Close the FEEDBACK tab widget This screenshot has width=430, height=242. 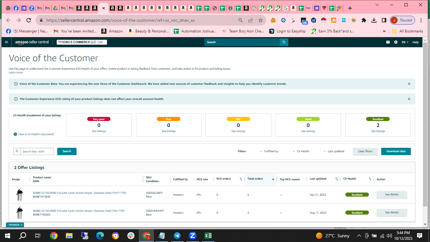point(21,225)
